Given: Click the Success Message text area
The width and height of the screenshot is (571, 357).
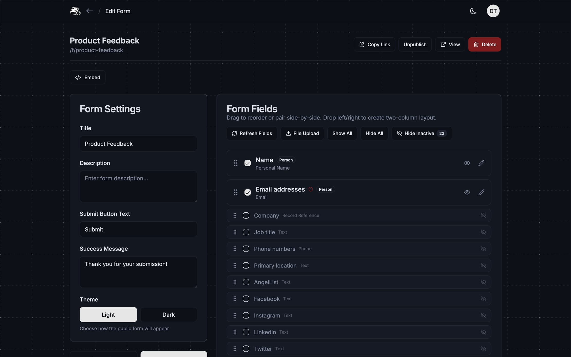Looking at the screenshot, I should 138,272.
